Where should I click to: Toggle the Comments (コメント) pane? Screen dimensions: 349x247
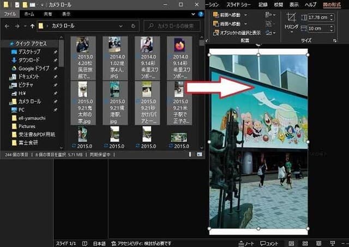270,243
